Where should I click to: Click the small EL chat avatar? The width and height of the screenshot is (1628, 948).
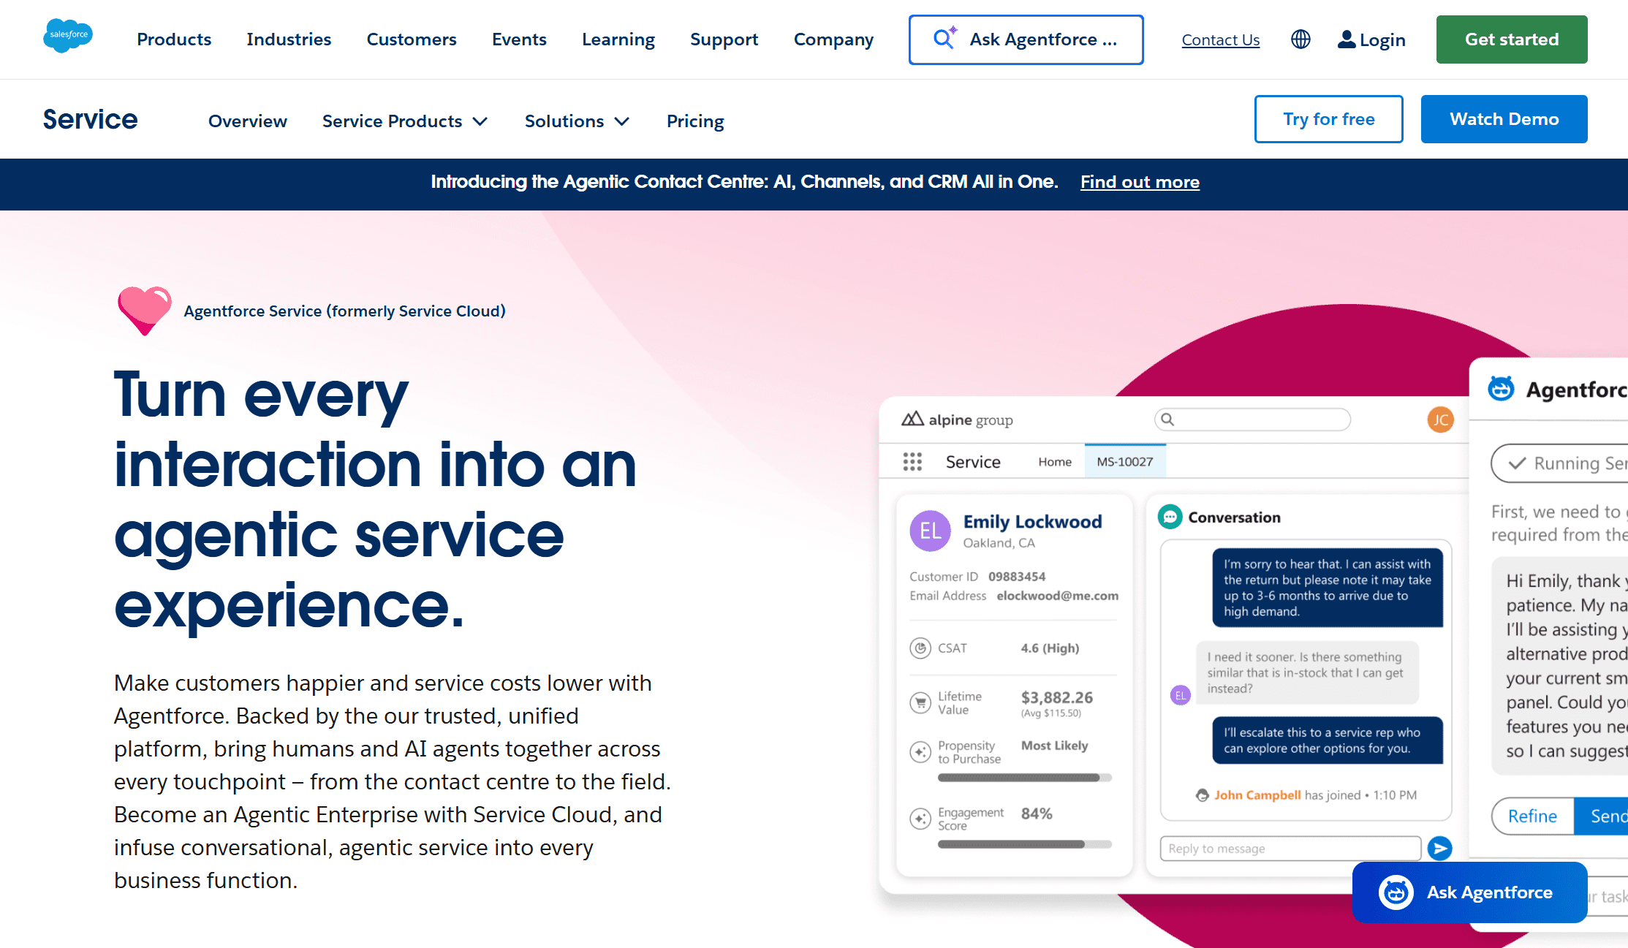click(x=1180, y=695)
